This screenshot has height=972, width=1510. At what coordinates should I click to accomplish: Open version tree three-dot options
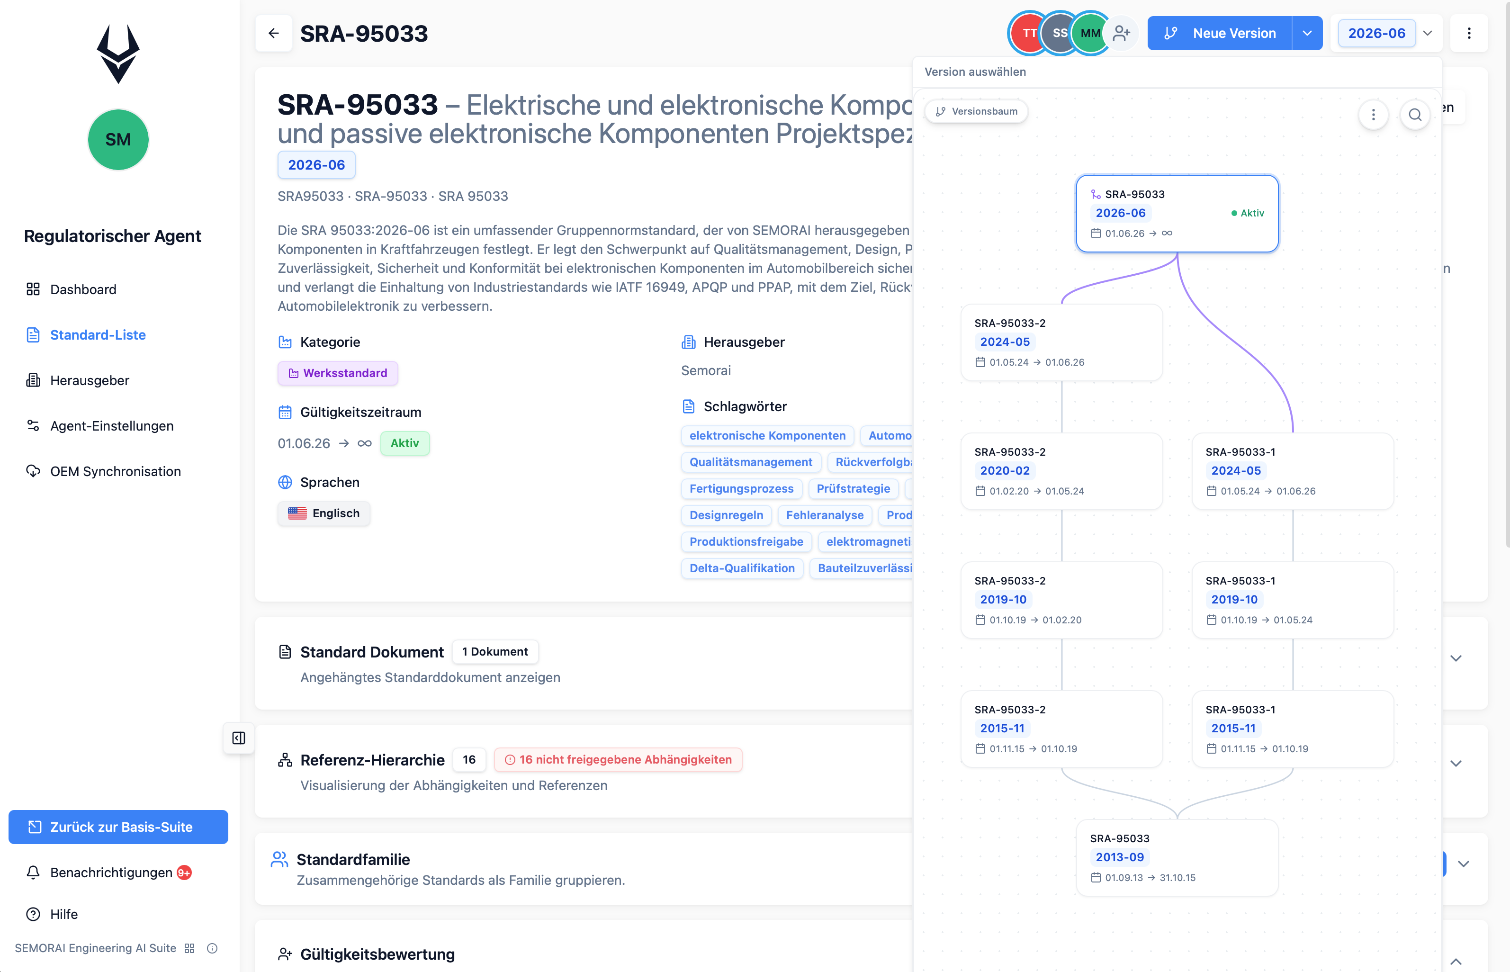(1373, 115)
